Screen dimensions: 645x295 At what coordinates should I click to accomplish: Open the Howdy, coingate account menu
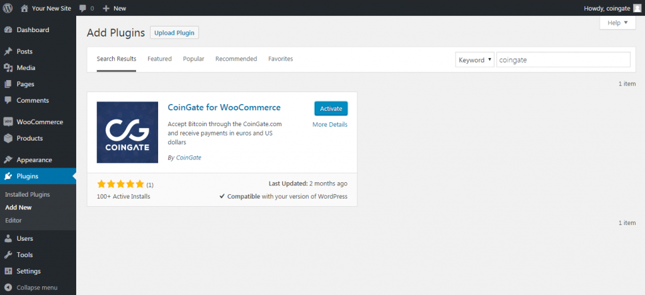pos(612,8)
